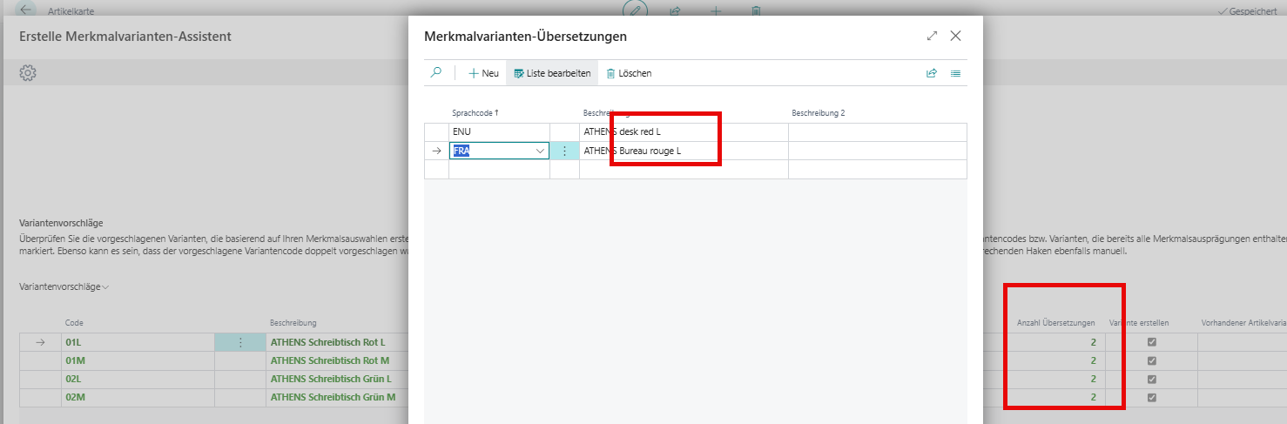
Task: Open the settings gear icon
Action: coord(28,73)
